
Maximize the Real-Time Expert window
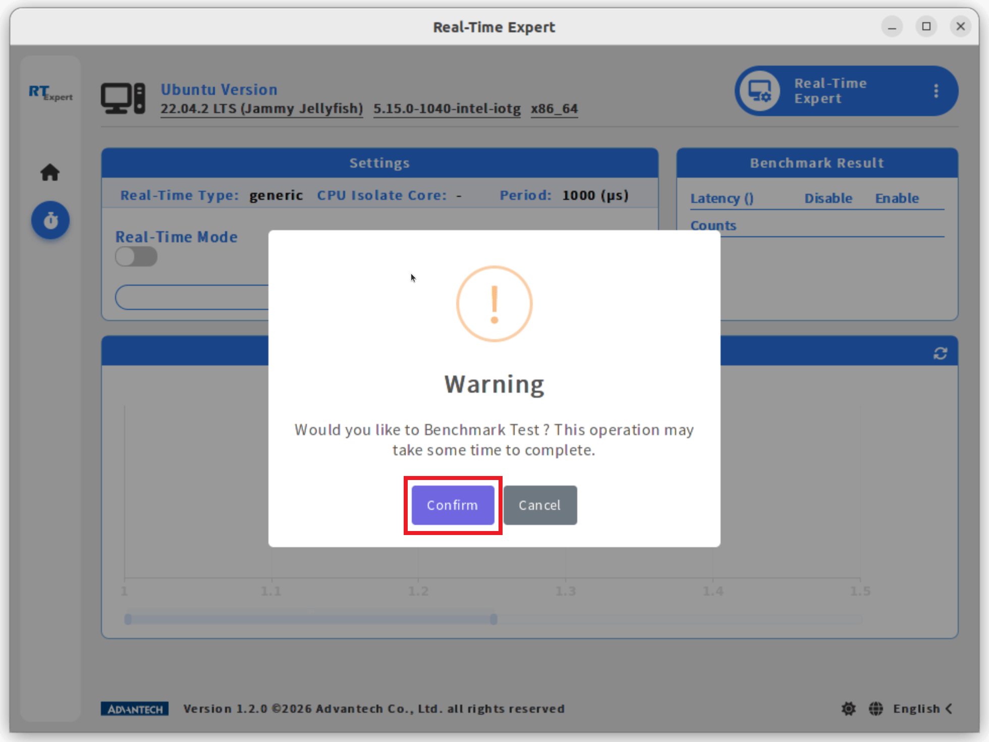point(926,26)
